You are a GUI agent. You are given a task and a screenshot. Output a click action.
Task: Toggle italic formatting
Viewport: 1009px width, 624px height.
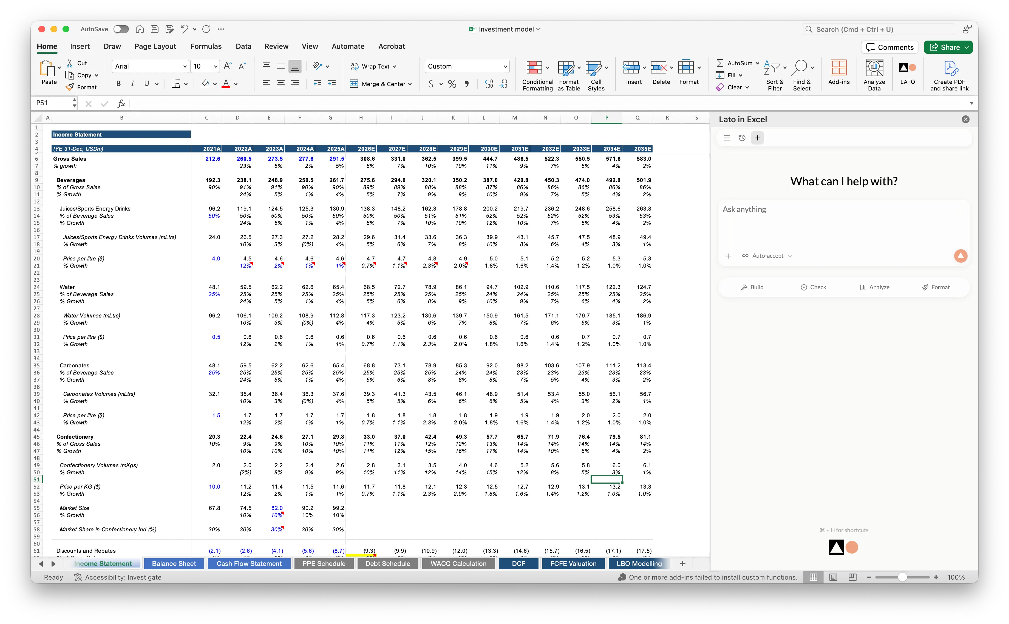(132, 83)
